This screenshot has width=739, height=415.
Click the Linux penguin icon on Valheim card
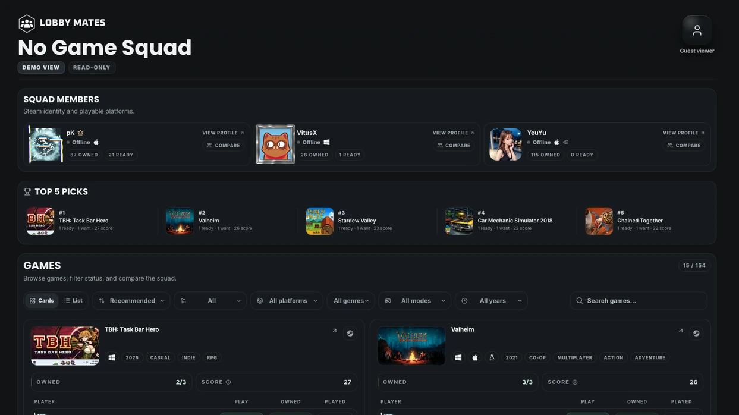(492, 357)
